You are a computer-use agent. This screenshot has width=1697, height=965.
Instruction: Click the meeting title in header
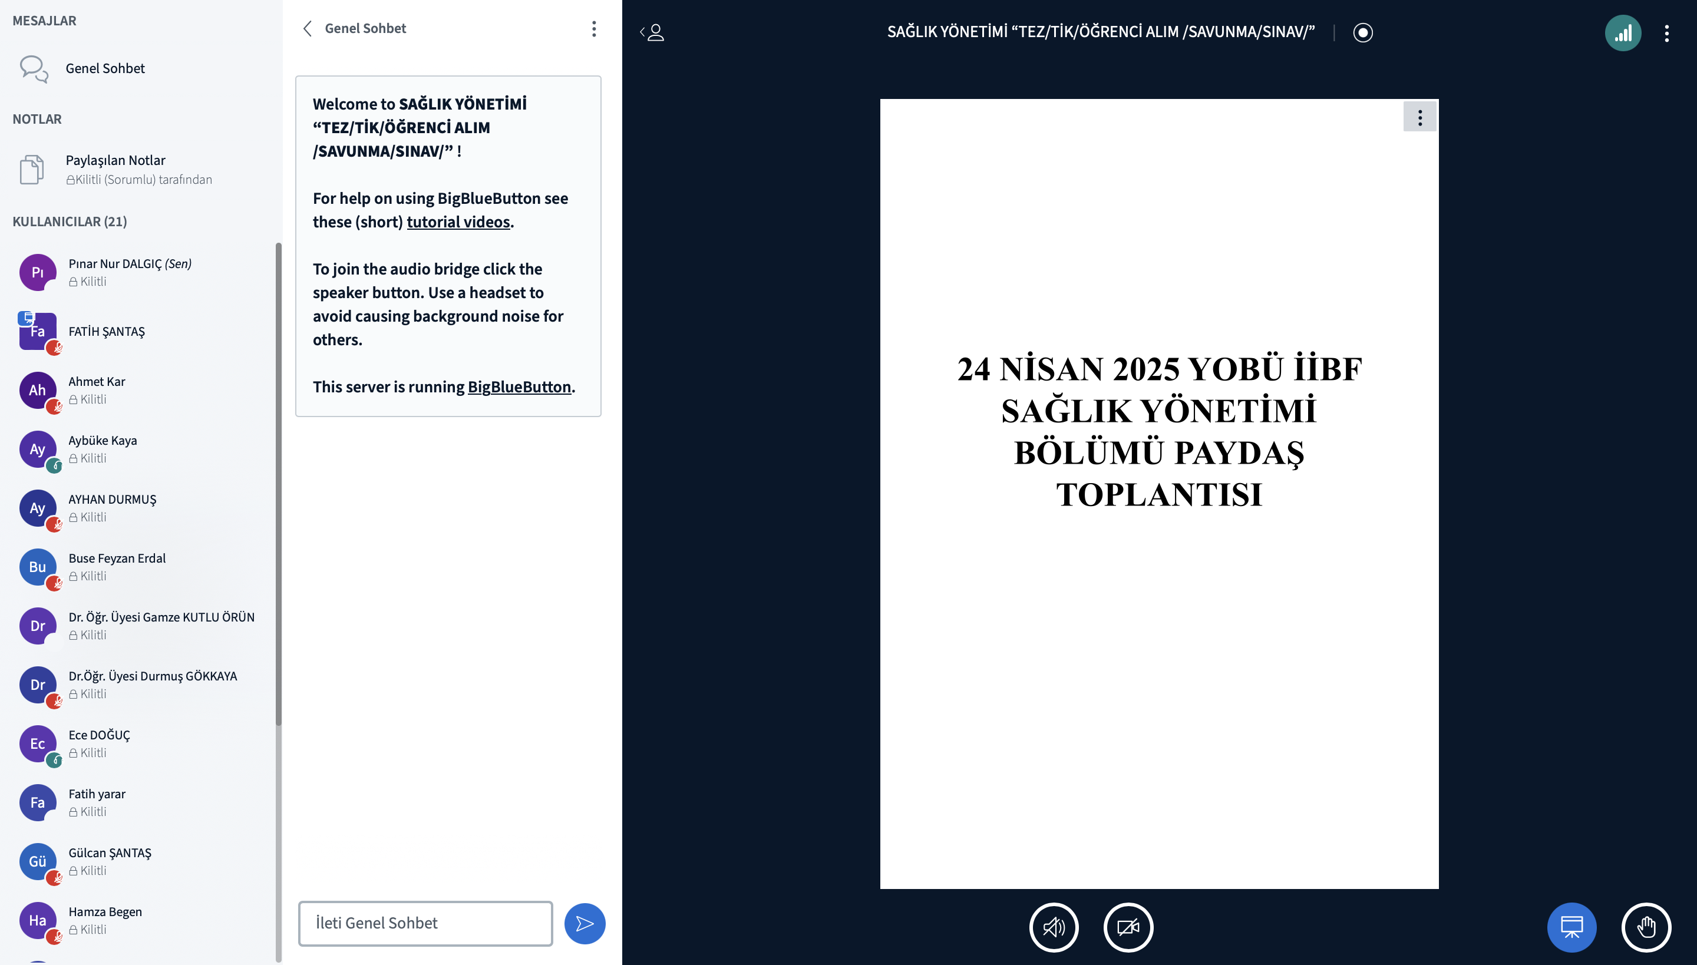[1101, 32]
